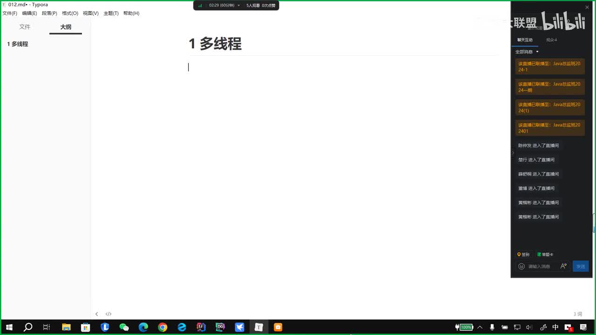
Task: Open the 文件(F) menu
Action: pyautogui.click(x=10, y=13)
